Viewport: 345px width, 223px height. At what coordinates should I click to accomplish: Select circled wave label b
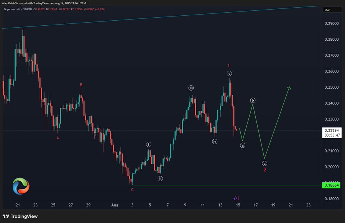pos(253,100)
